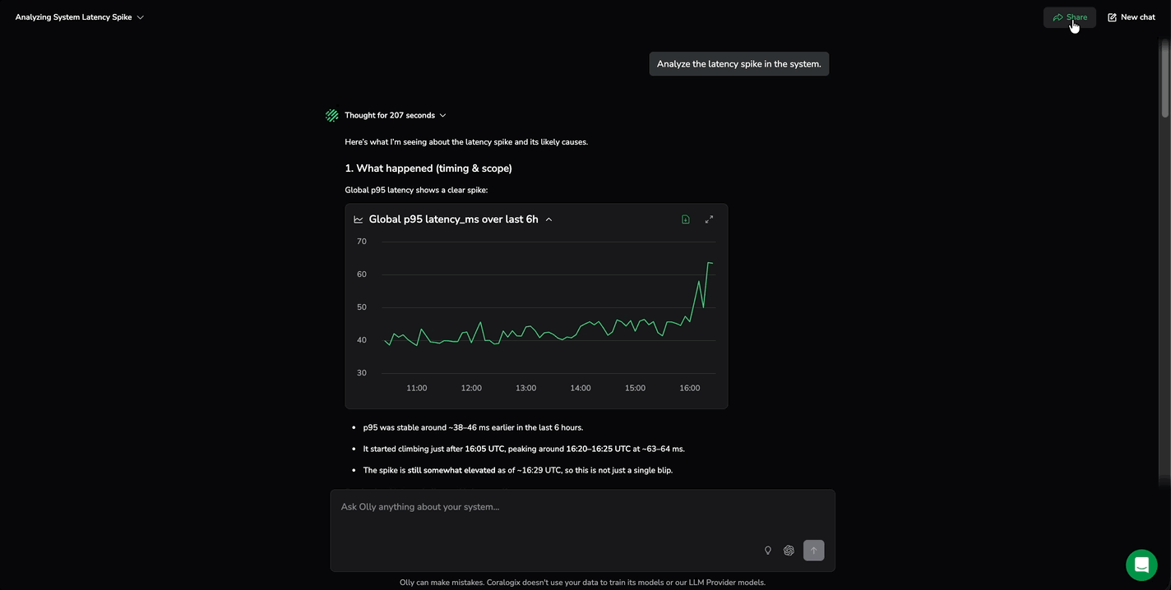1171x590 pixels.
Task: Click the 16:00 label on the chart axis
Action: [x=689, y=388]
